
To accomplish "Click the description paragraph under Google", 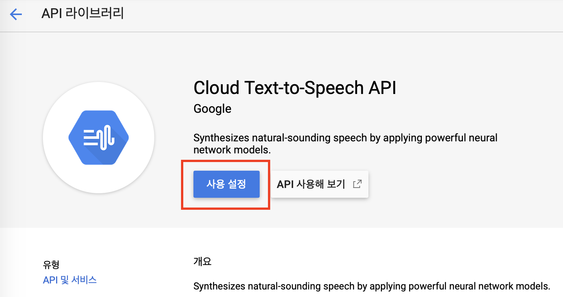I will pyautogui.click(x=345, y=144).
